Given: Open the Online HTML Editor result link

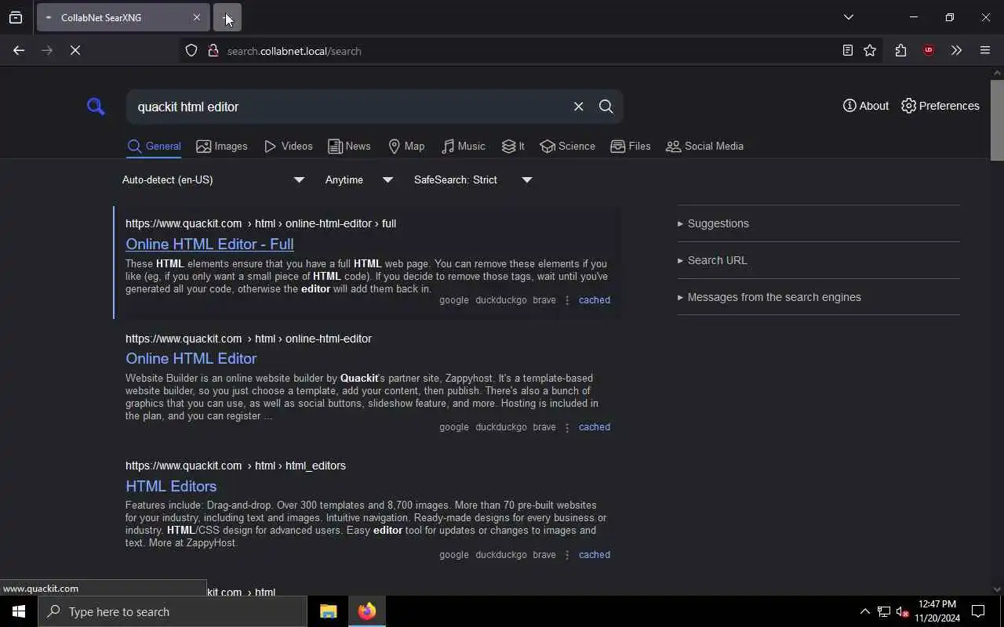Looking at the screenshot, I should (191, 358).
